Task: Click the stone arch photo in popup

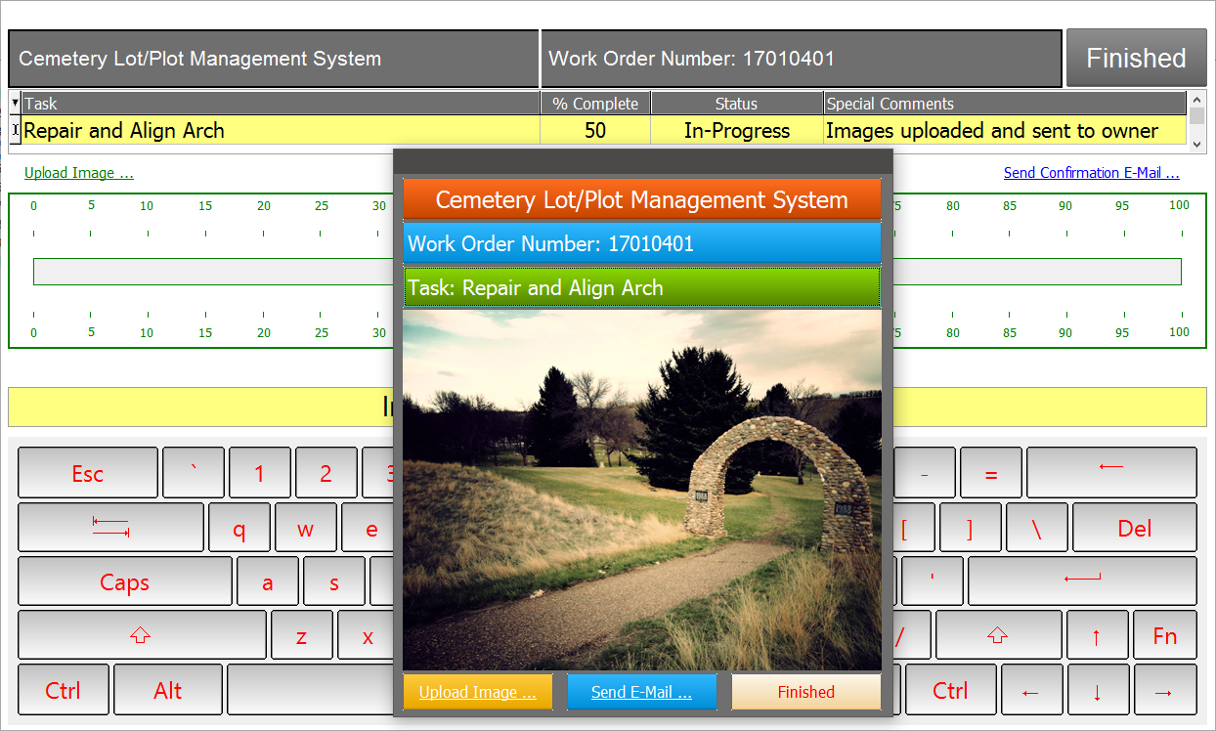Action: [641, 489]
